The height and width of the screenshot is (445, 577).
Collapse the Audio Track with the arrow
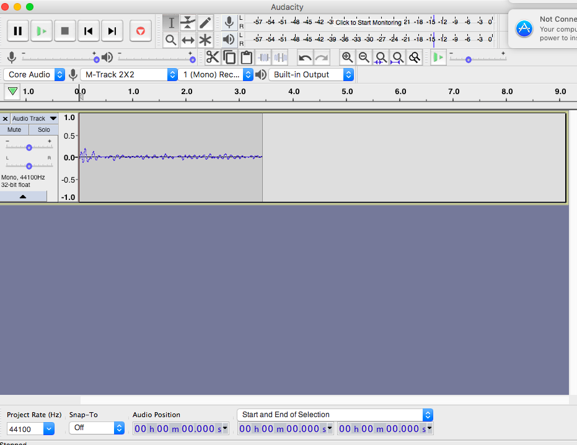(23, 197)
